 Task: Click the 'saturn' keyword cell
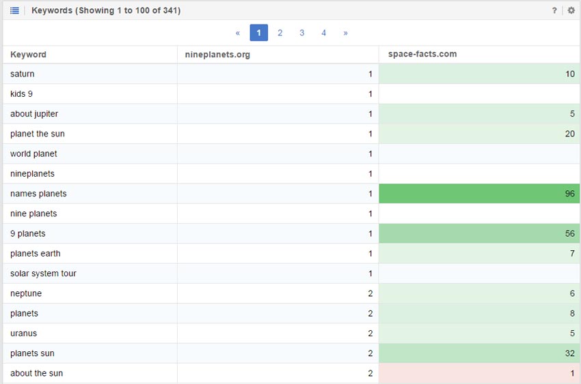(90, 74)
